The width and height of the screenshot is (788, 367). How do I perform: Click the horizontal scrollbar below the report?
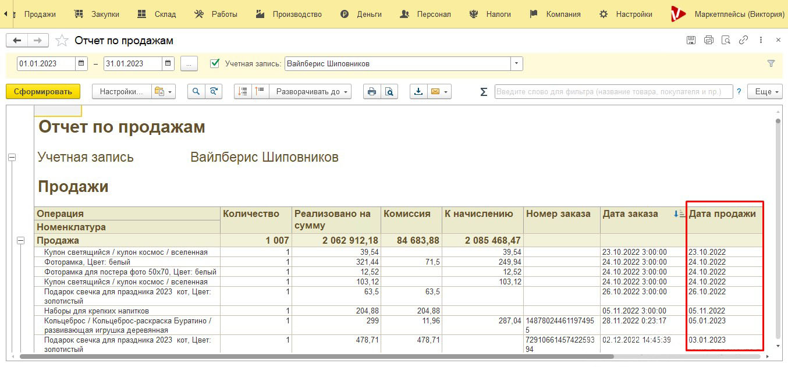tap(317, 356)
